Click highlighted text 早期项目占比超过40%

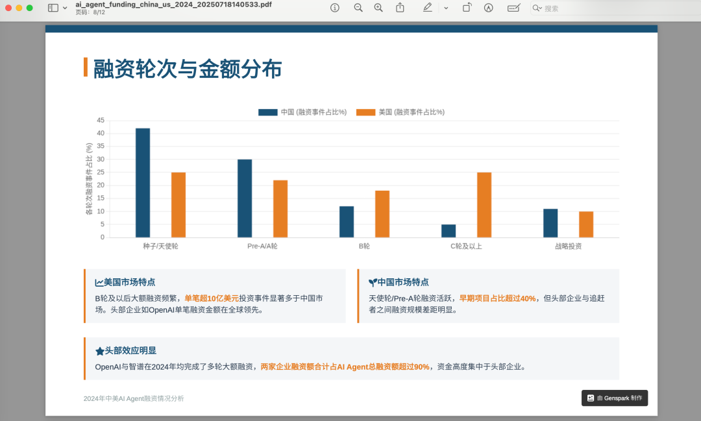click(497, 298)
